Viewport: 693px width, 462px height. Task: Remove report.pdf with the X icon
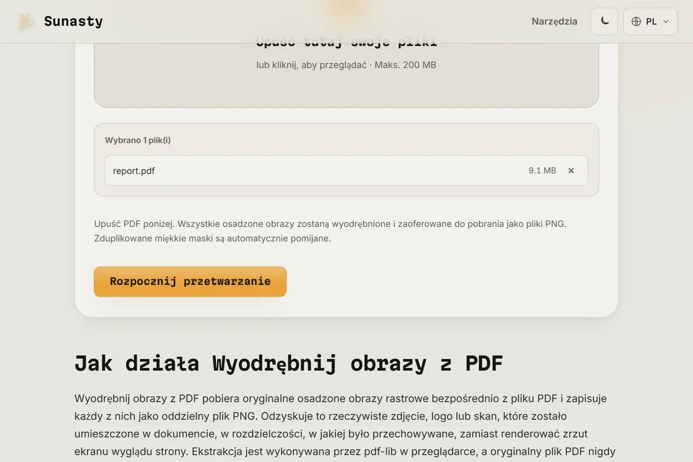(x=571, y=171)
